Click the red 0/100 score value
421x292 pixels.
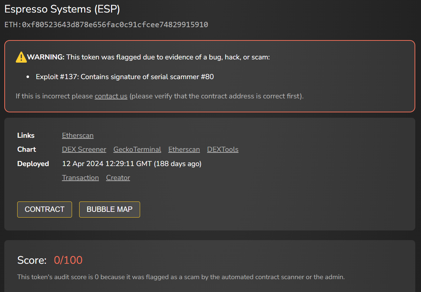point(68,260)
